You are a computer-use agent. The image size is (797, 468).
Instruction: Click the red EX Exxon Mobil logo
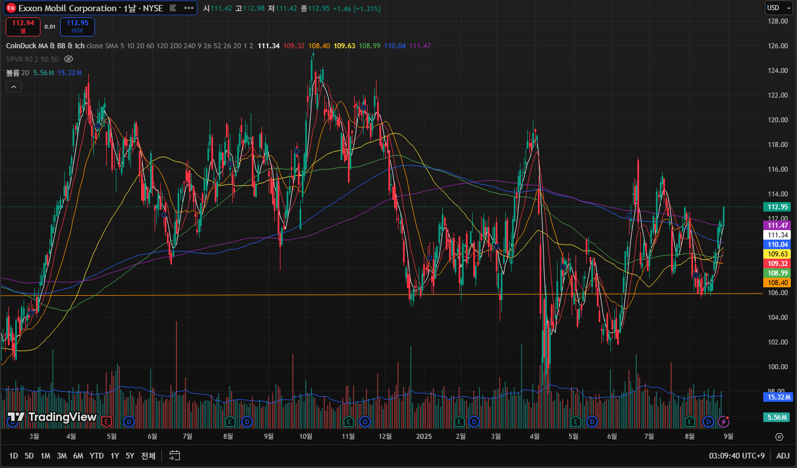coord(11,8)
